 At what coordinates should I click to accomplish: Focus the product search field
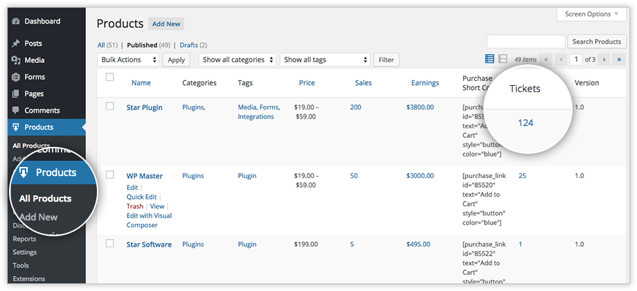click(x=526, y=42)
